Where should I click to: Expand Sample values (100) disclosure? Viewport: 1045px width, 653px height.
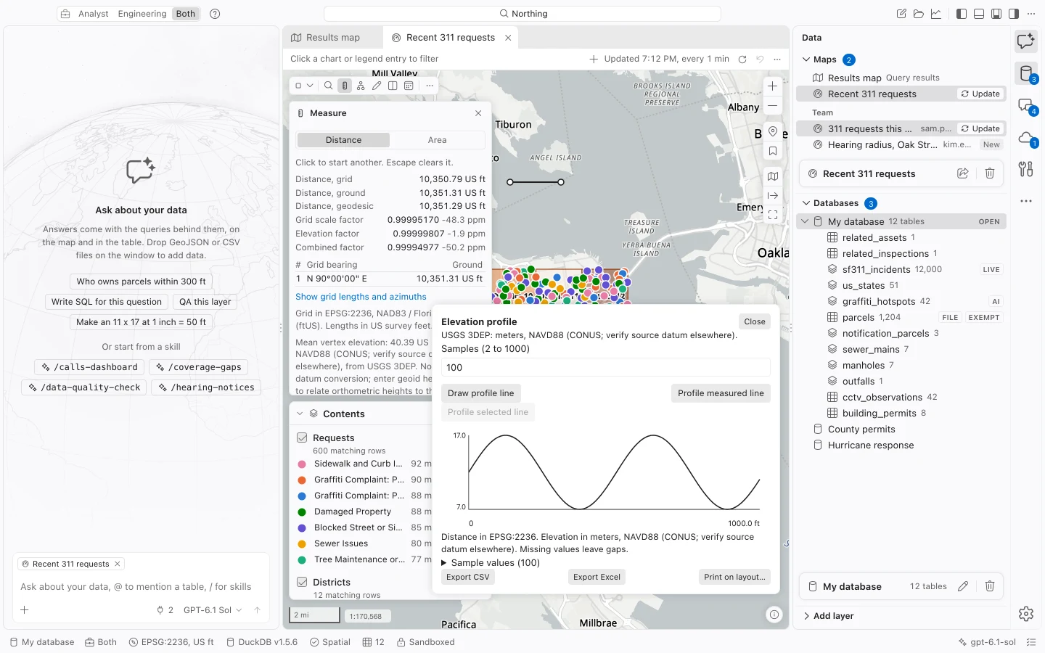[491, 562]
